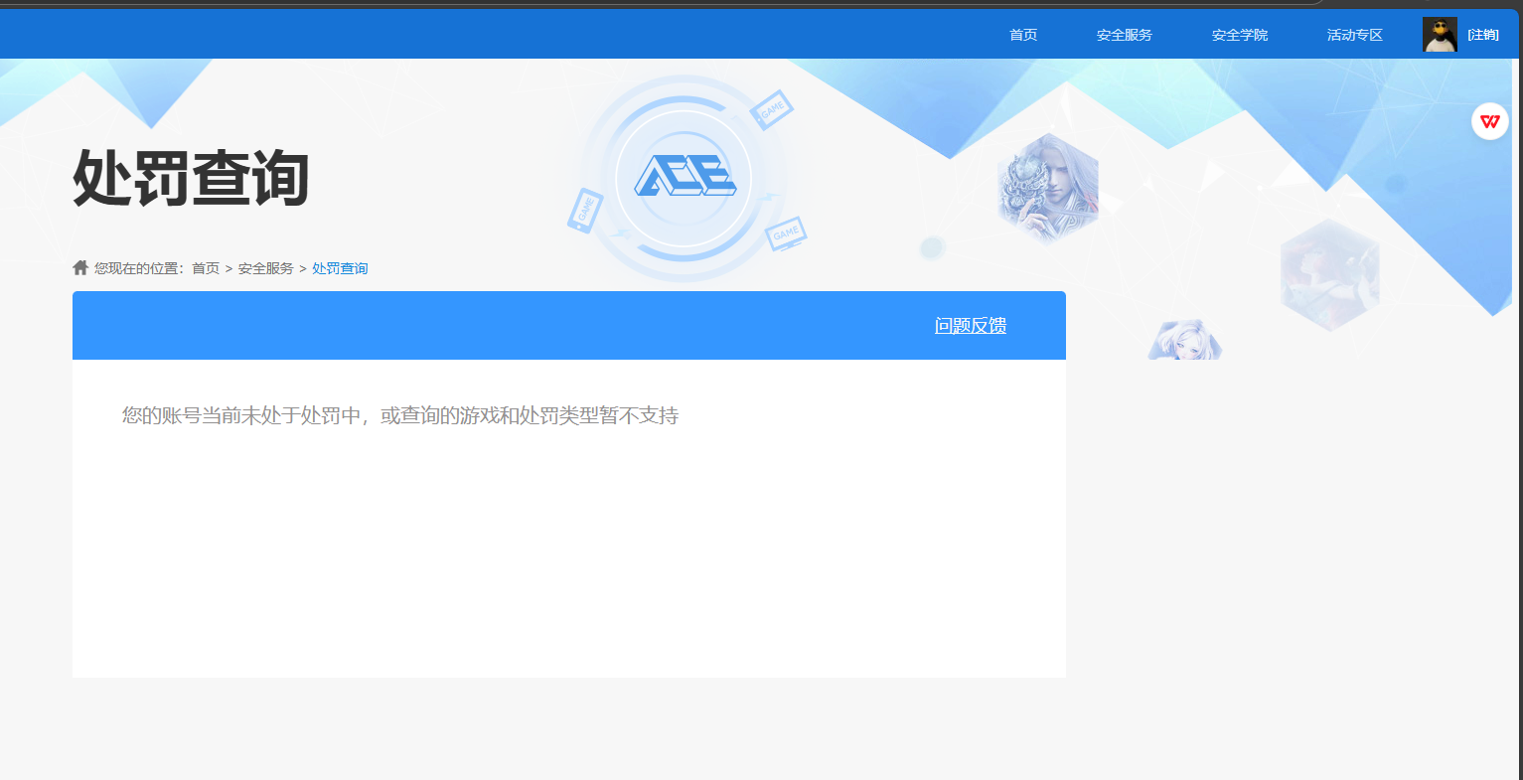Image resolution: width=1523 pixels, height=780 pixels.
Task: Click the faded anime character thumbnail below banner
Action: click(x=1184, y=340)
